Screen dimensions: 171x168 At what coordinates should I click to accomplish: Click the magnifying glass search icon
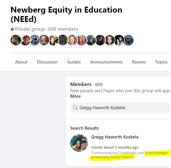tap(75, 108)
